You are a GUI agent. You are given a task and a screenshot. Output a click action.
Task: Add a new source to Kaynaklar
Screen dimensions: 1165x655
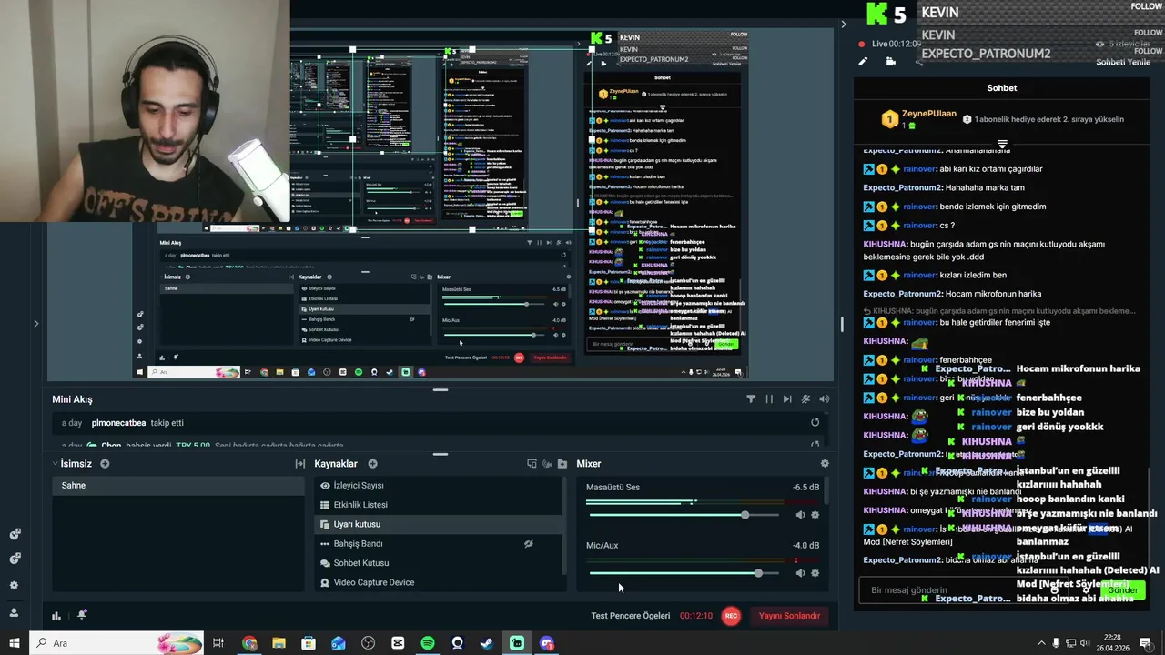(x=372, y=463)
